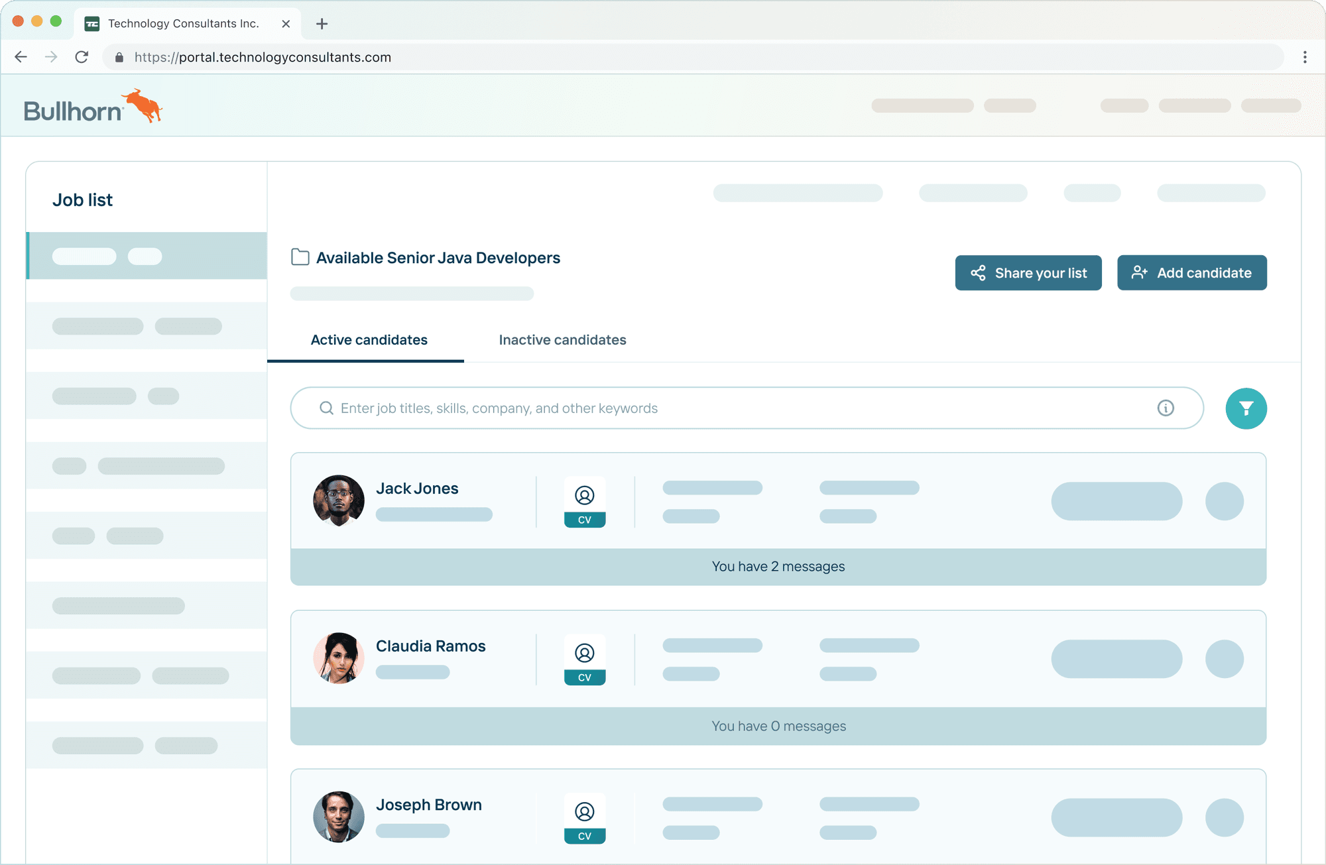Switch to the Inactive candidates tab
The width and height of the screenshot is (1326, 865).
click(x=562, y=340)
